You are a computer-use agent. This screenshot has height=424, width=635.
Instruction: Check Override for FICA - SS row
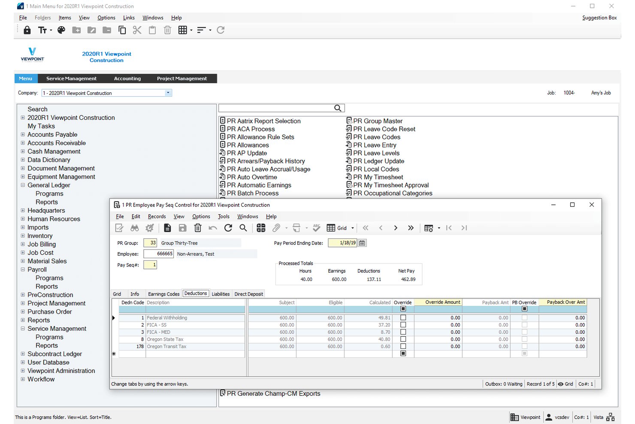pyautogui.click(x=403, y=325)
